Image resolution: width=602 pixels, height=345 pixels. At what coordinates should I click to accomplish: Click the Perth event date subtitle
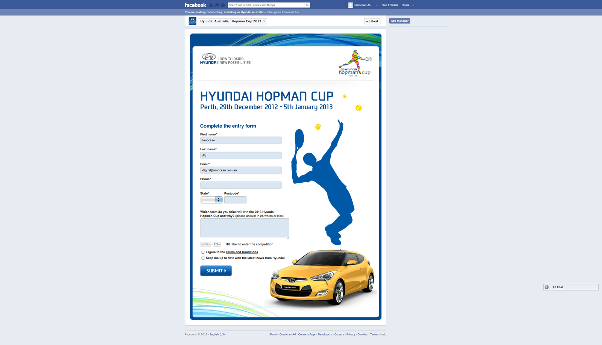click(266, 107)
